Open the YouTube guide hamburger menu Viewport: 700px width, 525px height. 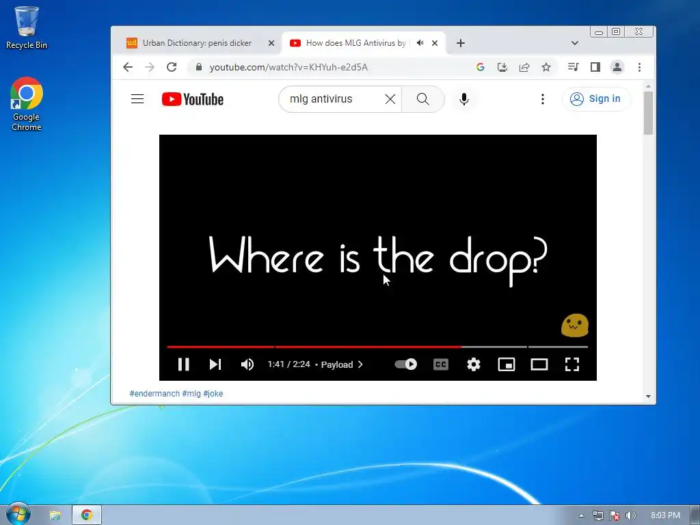tap(137, 98)
